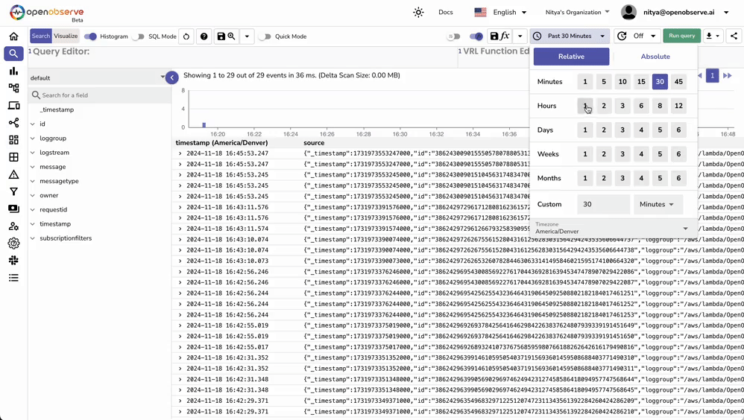Open Nitya's Organization selector
This screenshot has width=744, height=420.
578,13
